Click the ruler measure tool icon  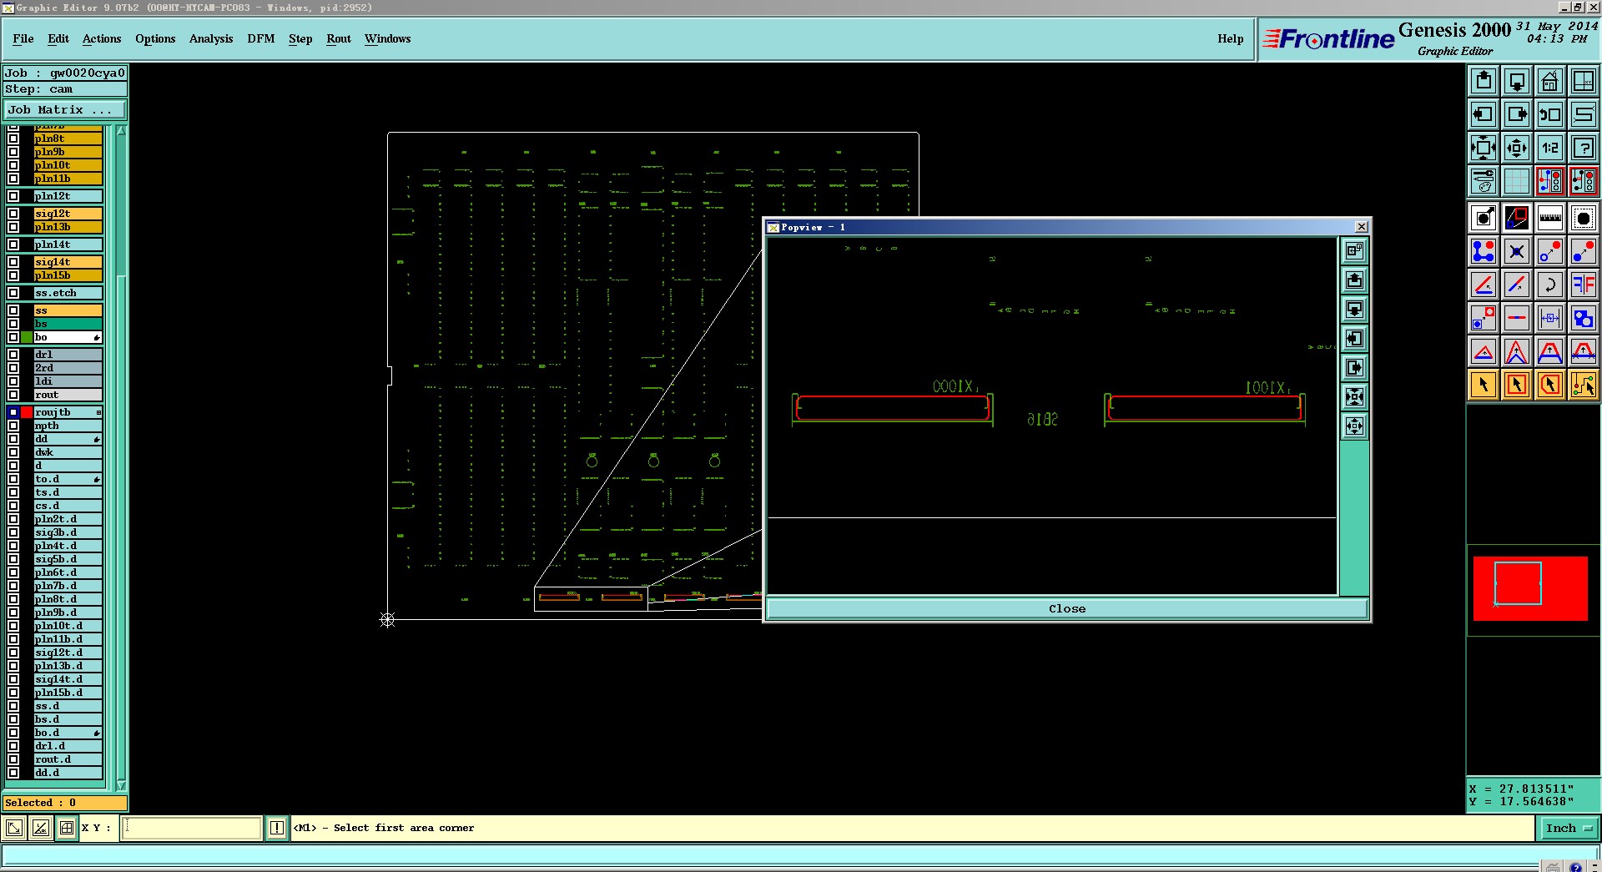tap(1550, 219)
